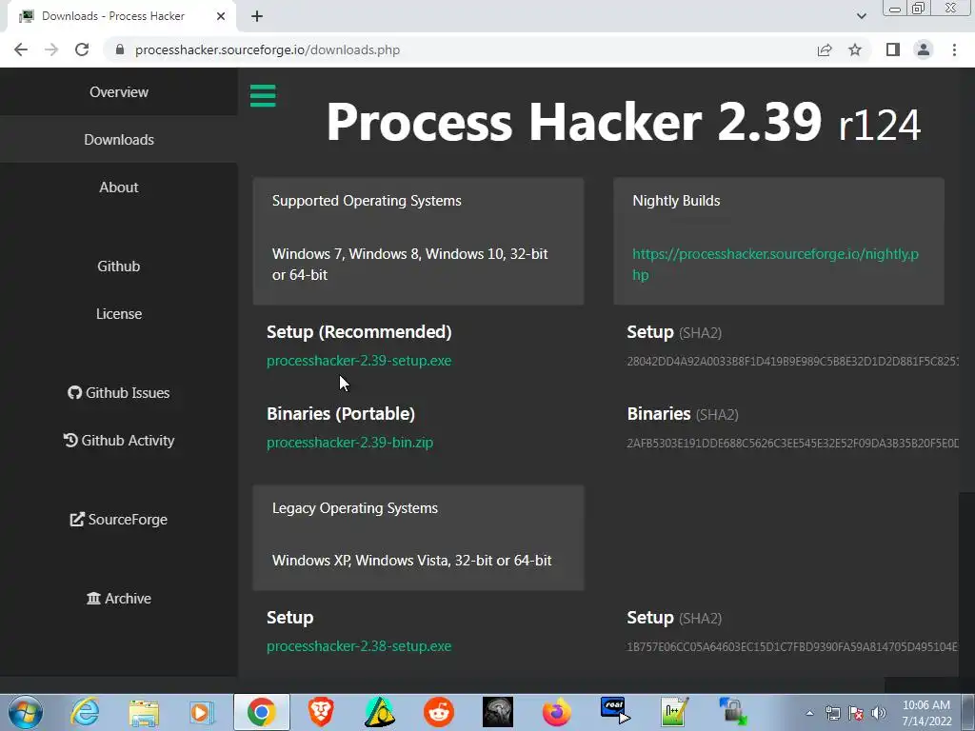View site info via padlock icon
Image resolution: width=975 pixels, height=731 pixels.
click(120, 49)
